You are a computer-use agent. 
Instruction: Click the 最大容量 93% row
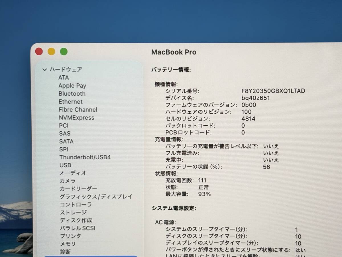pos(188,194)
